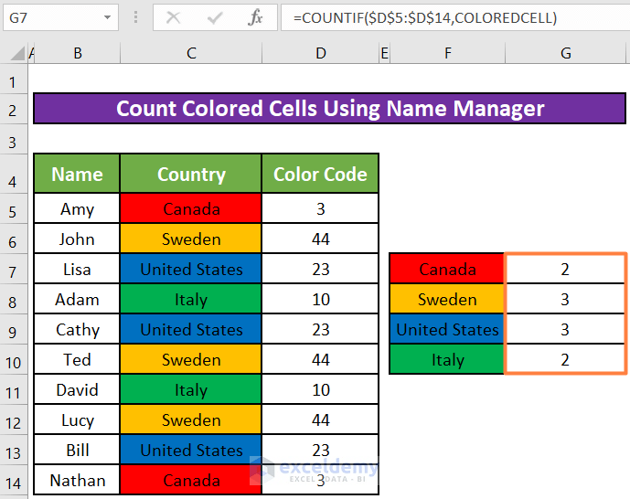Click 'Sweden' cell in Lucy's row
Screen dimensions: 630x499
(x=191, y=419)
